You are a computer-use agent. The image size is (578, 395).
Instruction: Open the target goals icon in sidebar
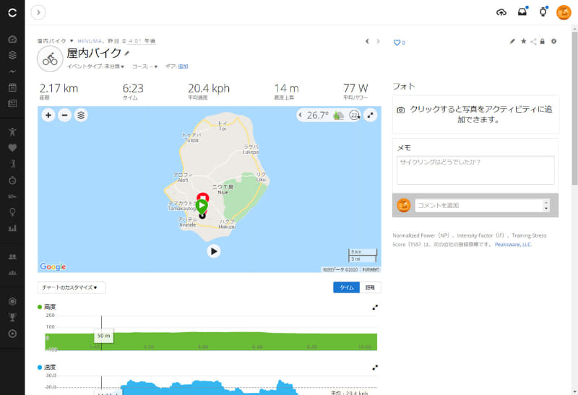(x=12, y=334)
